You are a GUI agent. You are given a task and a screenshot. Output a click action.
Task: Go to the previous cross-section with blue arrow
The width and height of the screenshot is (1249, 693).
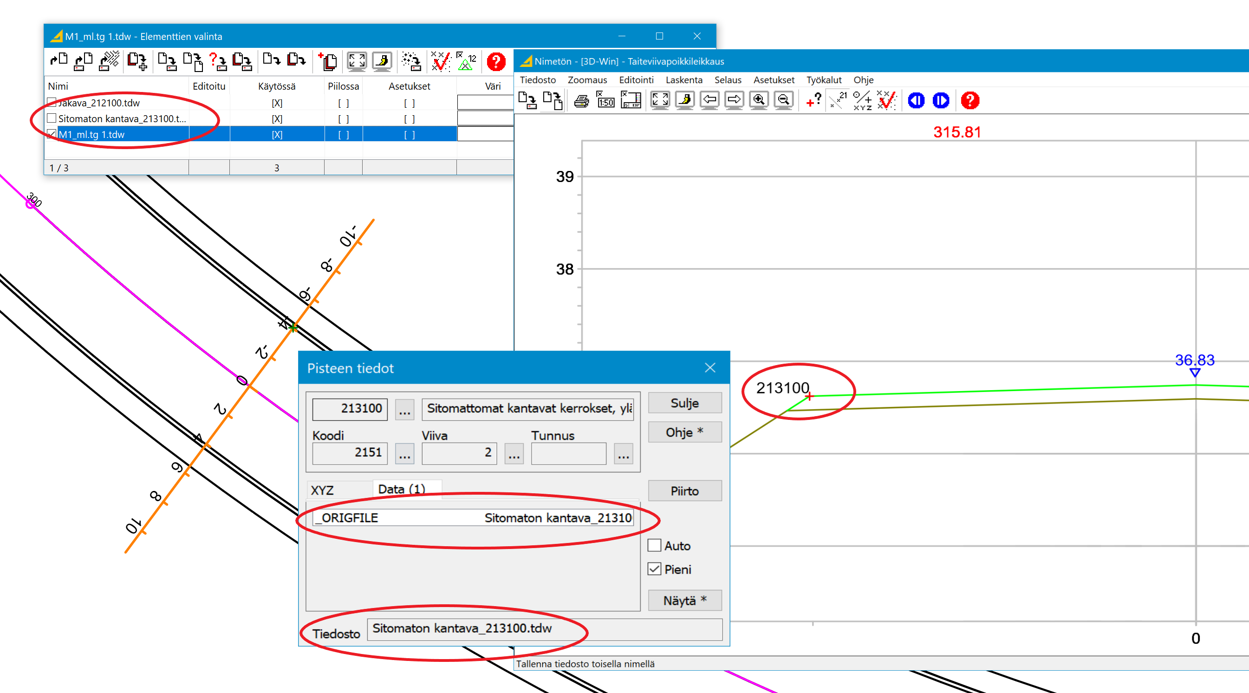(x=916, y=100)
